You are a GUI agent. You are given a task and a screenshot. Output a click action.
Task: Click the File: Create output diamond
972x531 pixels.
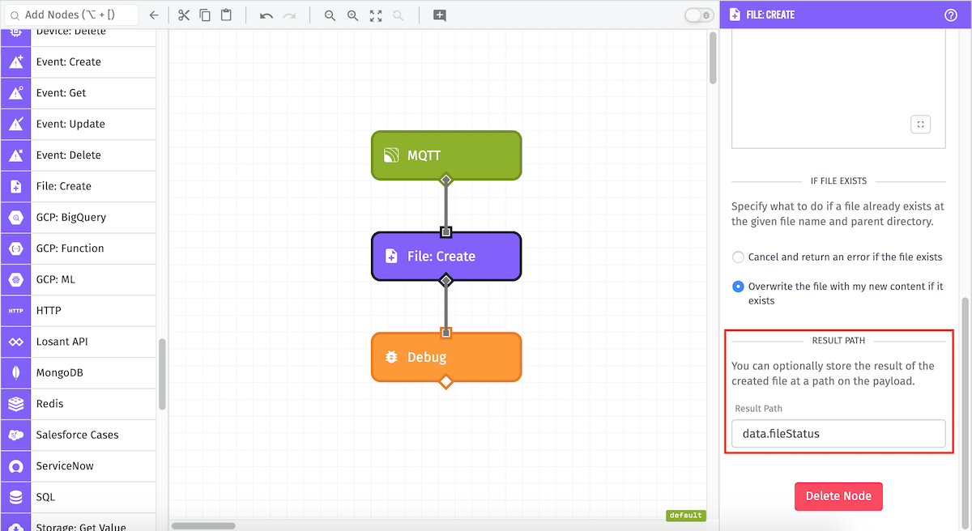[446, 280]
